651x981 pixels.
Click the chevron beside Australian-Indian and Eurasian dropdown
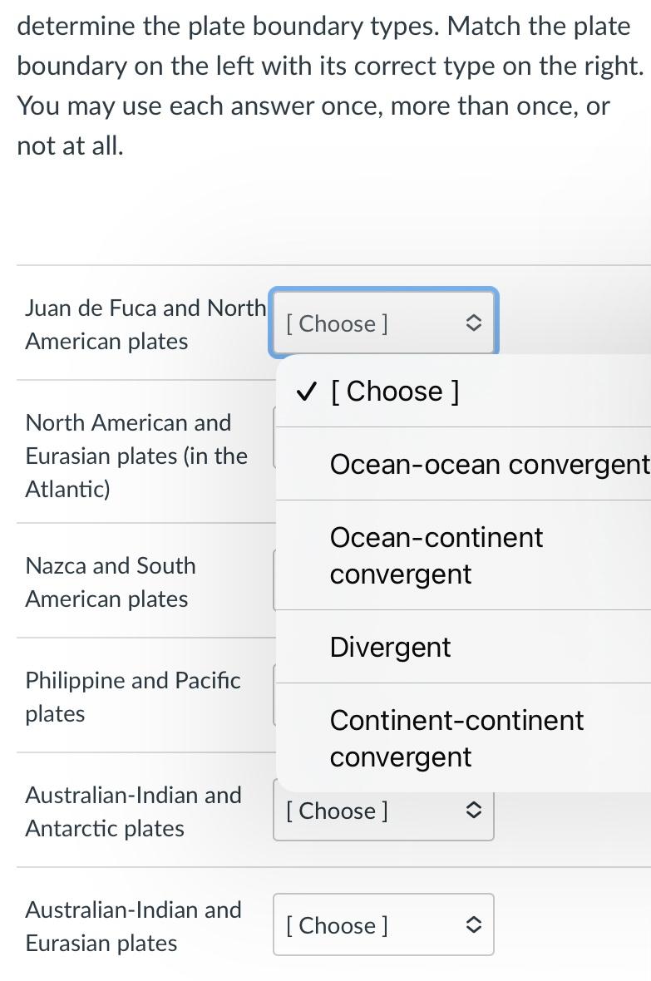pyautogui.click(x=473, y=924)
